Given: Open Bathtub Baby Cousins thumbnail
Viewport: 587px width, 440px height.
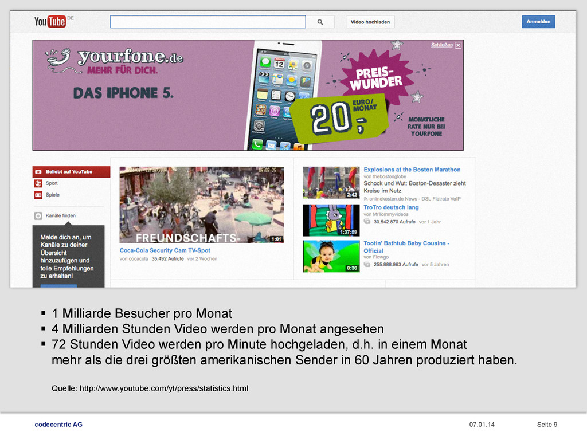Looking at the screenshot, I should pos(331,256).
